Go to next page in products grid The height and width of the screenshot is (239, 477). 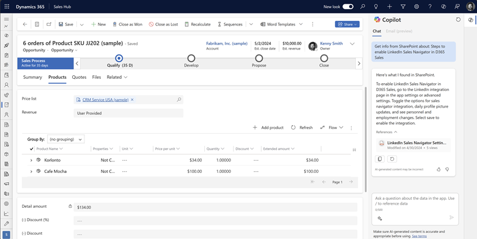[x=351, y=182]
